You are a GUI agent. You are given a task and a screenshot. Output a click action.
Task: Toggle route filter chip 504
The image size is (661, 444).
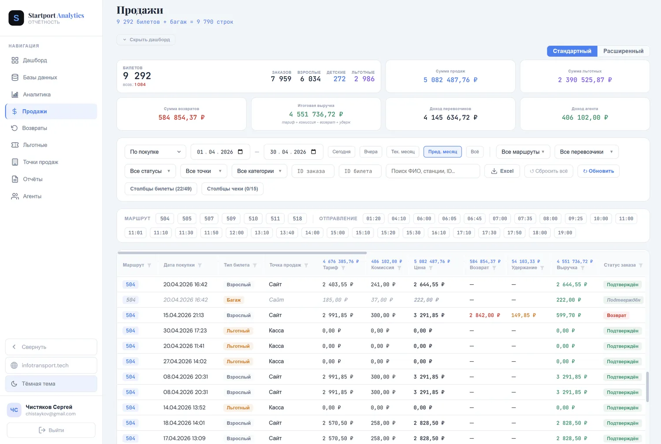[165, 219]
